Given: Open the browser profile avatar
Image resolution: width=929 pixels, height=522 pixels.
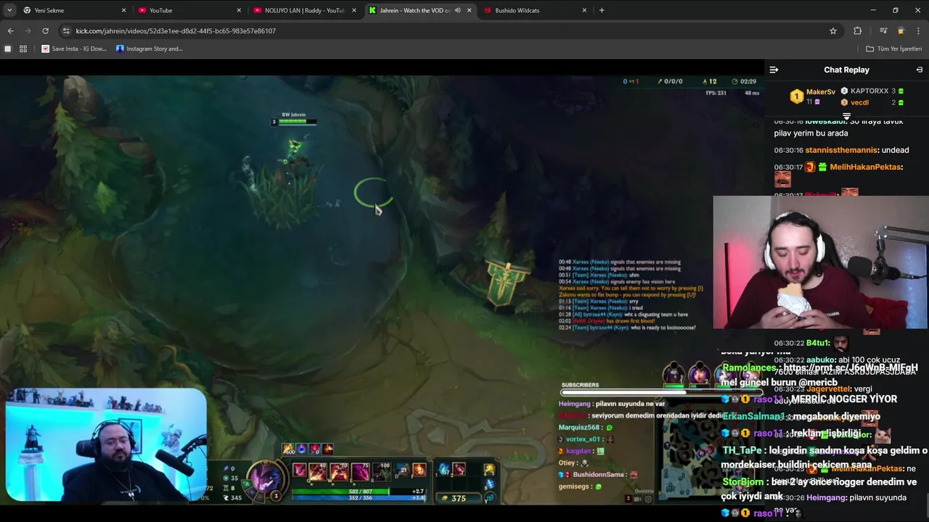Looking at the screenshot, I should coord(901,30).
